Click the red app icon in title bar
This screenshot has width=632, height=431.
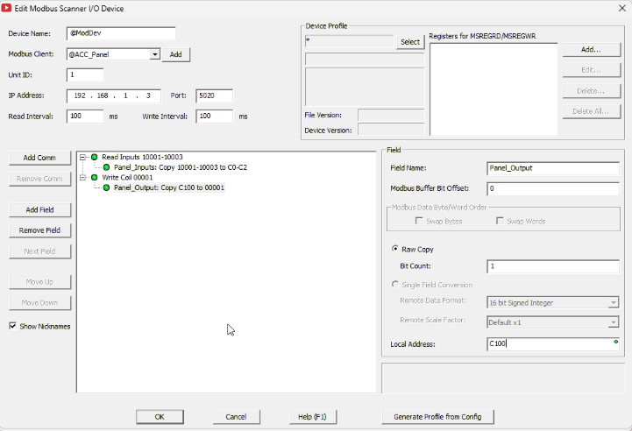point(6,8)
